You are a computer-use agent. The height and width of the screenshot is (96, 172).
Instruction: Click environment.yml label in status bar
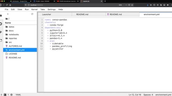click(163, 95)
